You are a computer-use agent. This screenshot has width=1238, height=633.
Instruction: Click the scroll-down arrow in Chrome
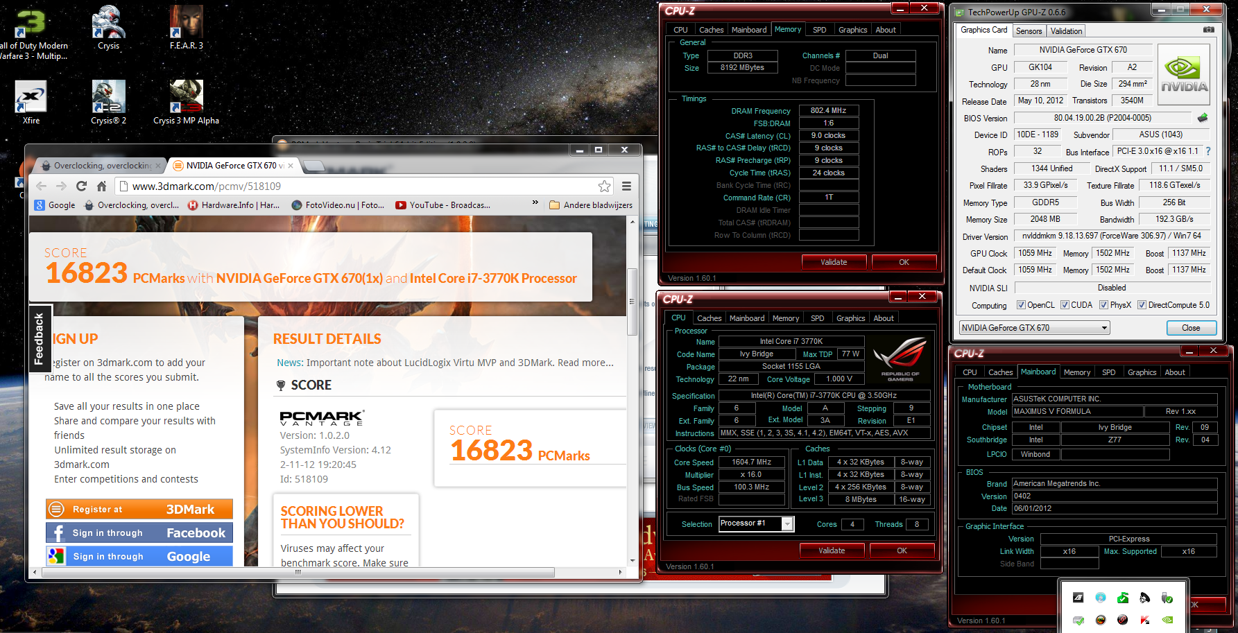tap(632, 560)
